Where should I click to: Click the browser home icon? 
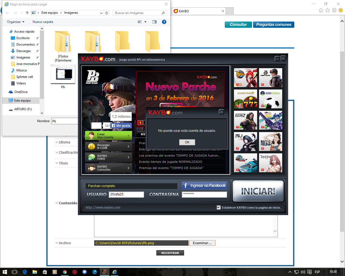point(321,10)
